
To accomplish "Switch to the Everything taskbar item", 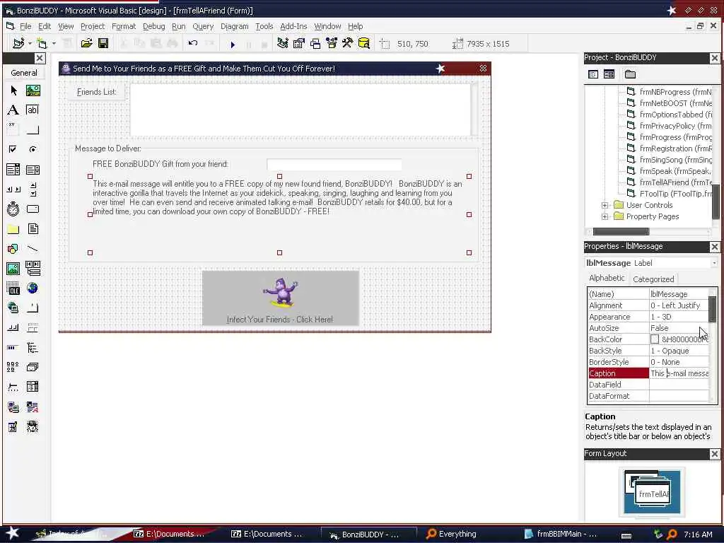I will pos(452,534).
